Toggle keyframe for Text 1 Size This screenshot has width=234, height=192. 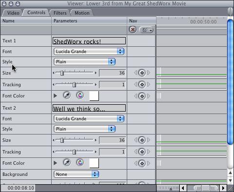click(142, 73)
